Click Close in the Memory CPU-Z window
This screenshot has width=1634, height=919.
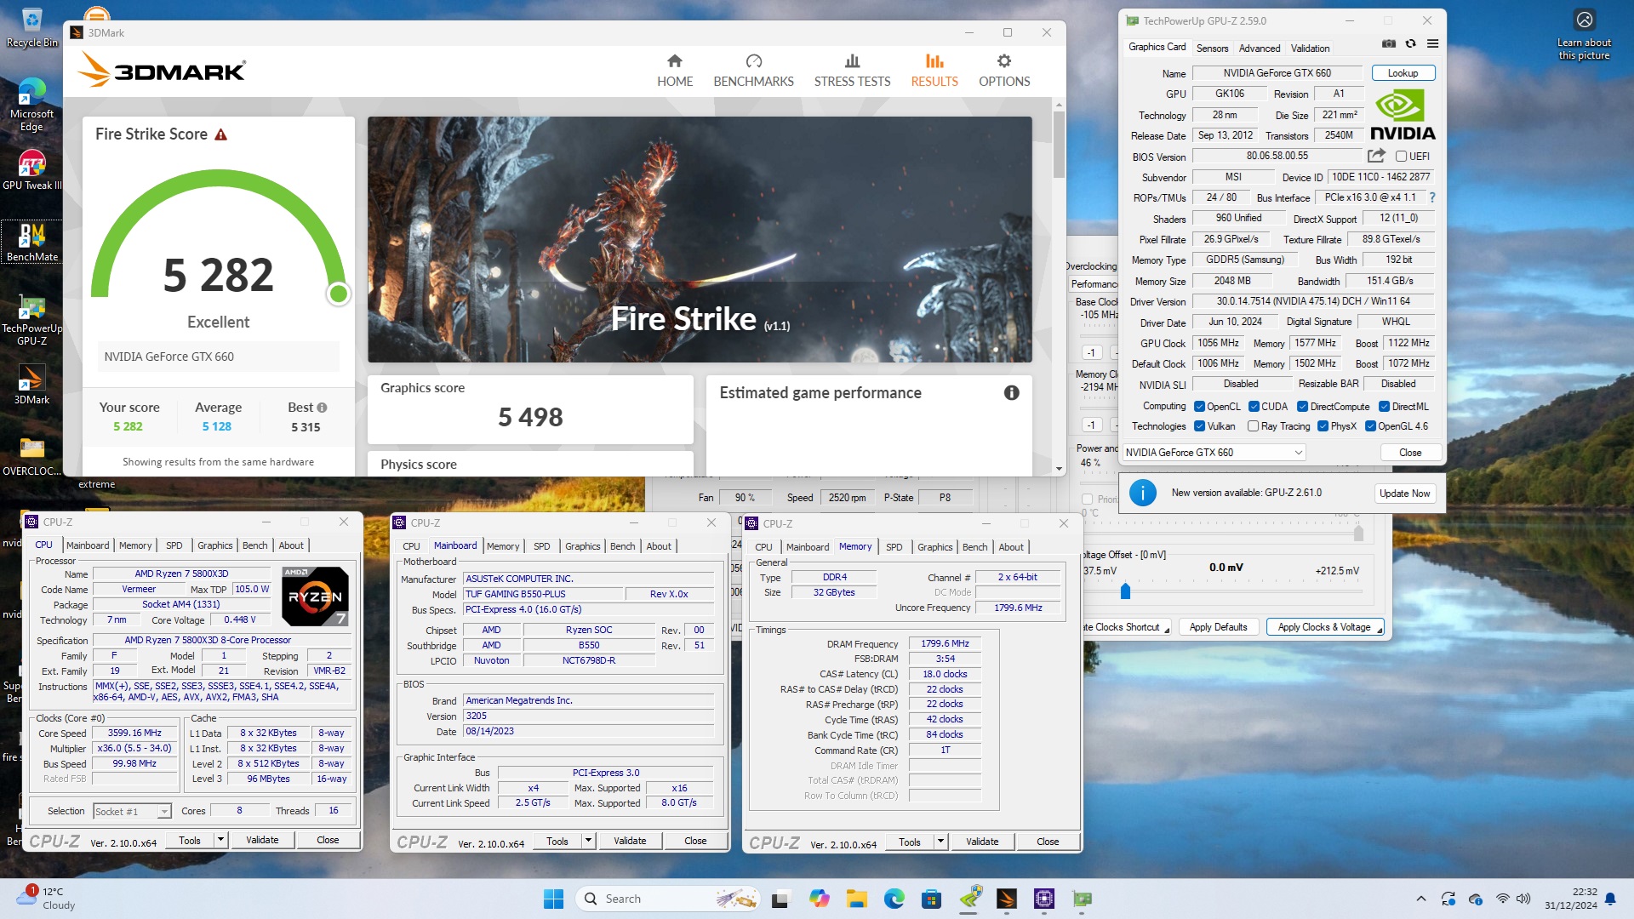click(x=1048, y=842)
